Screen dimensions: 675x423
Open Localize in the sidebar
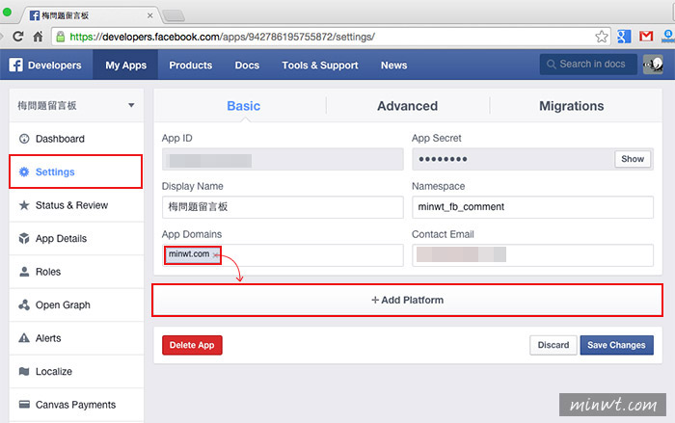point(76,371)
